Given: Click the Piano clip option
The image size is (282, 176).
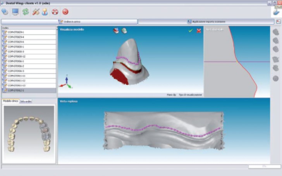Looking at the screenshot, I should (172, 94).
